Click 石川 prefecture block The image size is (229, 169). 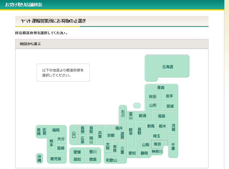pos(123,113)
